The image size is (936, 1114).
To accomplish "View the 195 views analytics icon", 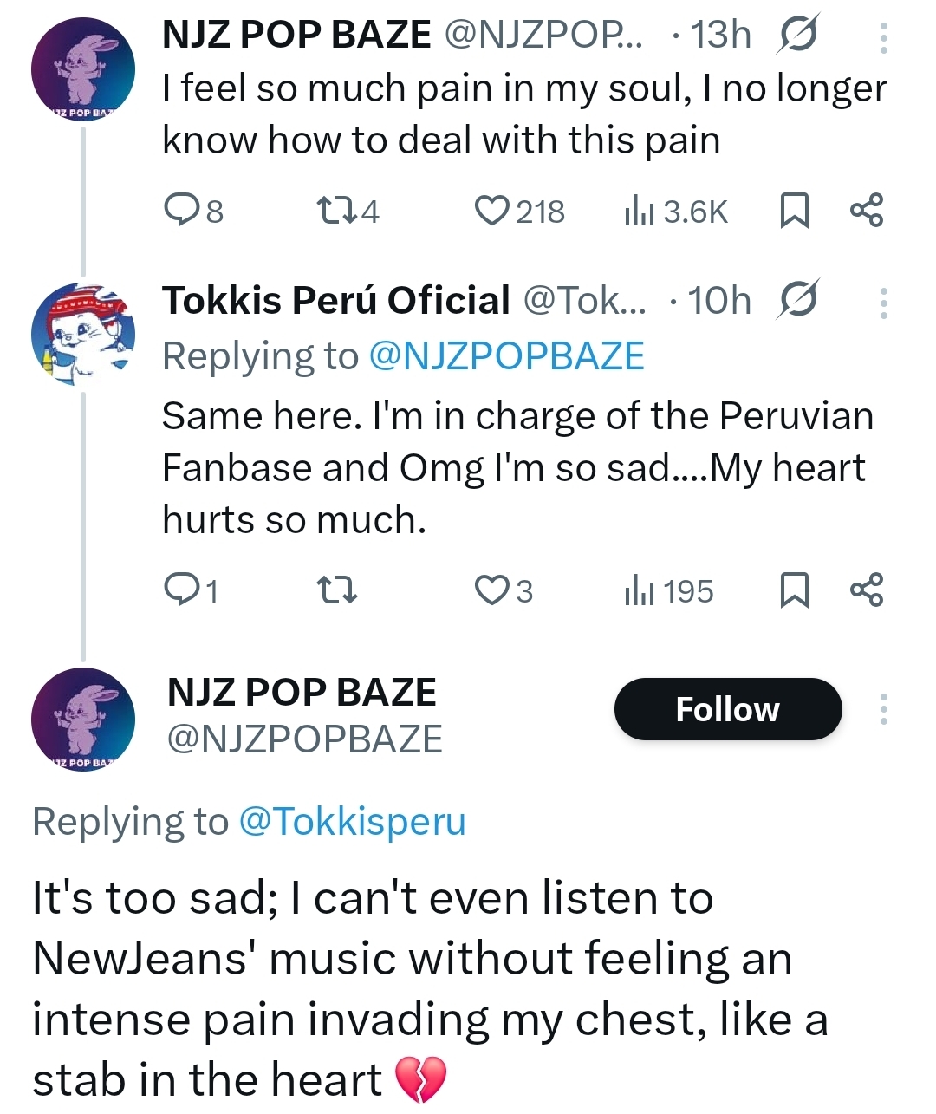I will click(x=639, y=590).
